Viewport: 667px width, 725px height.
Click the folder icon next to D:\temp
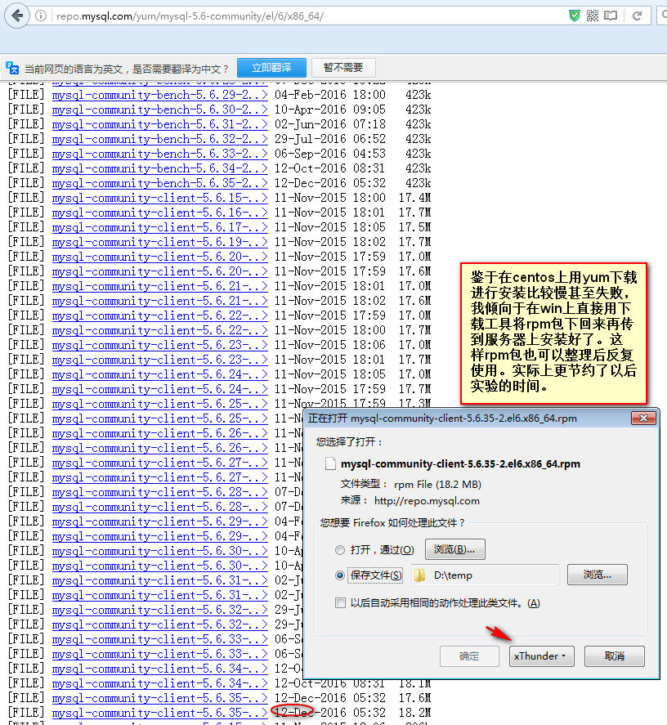coord(419,575)
